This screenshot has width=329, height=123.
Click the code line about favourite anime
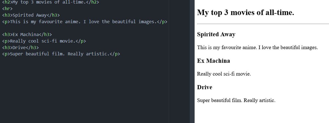click(x=84, y=21)
